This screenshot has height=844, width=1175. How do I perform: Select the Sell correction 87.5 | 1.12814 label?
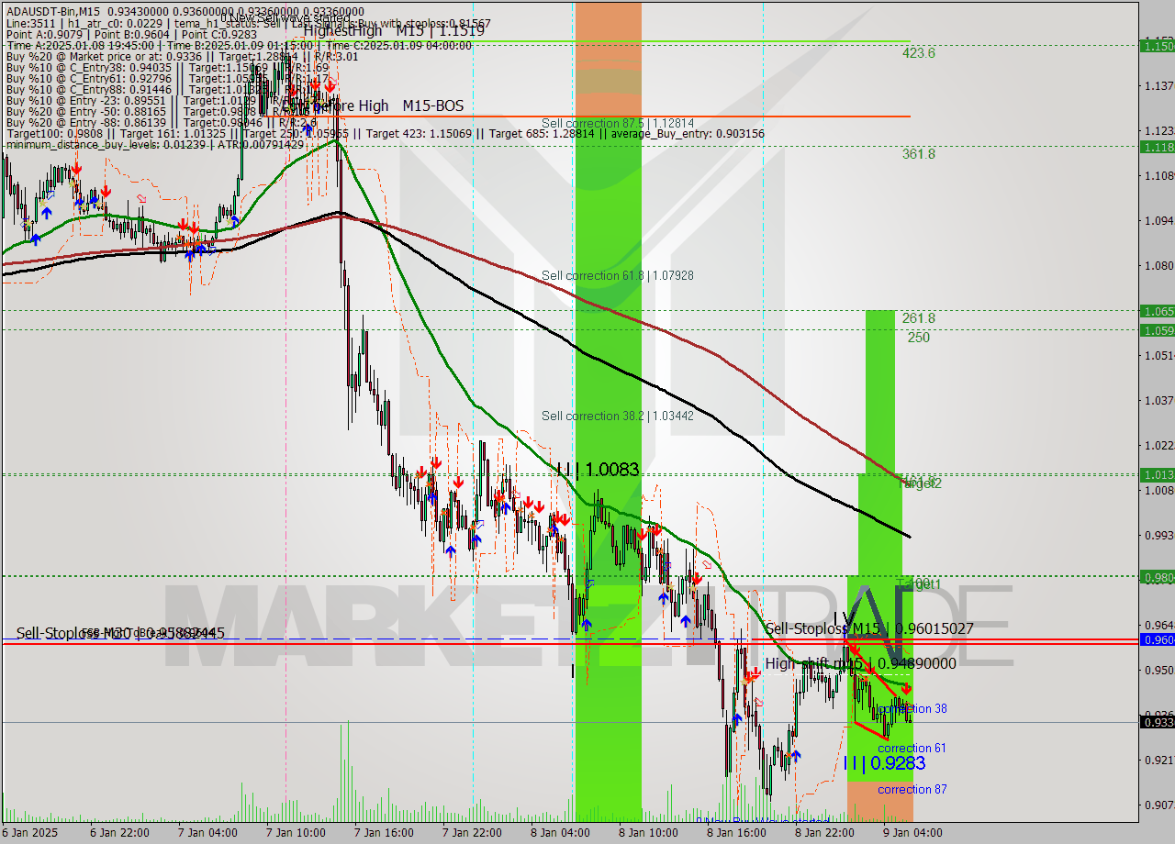617,123
